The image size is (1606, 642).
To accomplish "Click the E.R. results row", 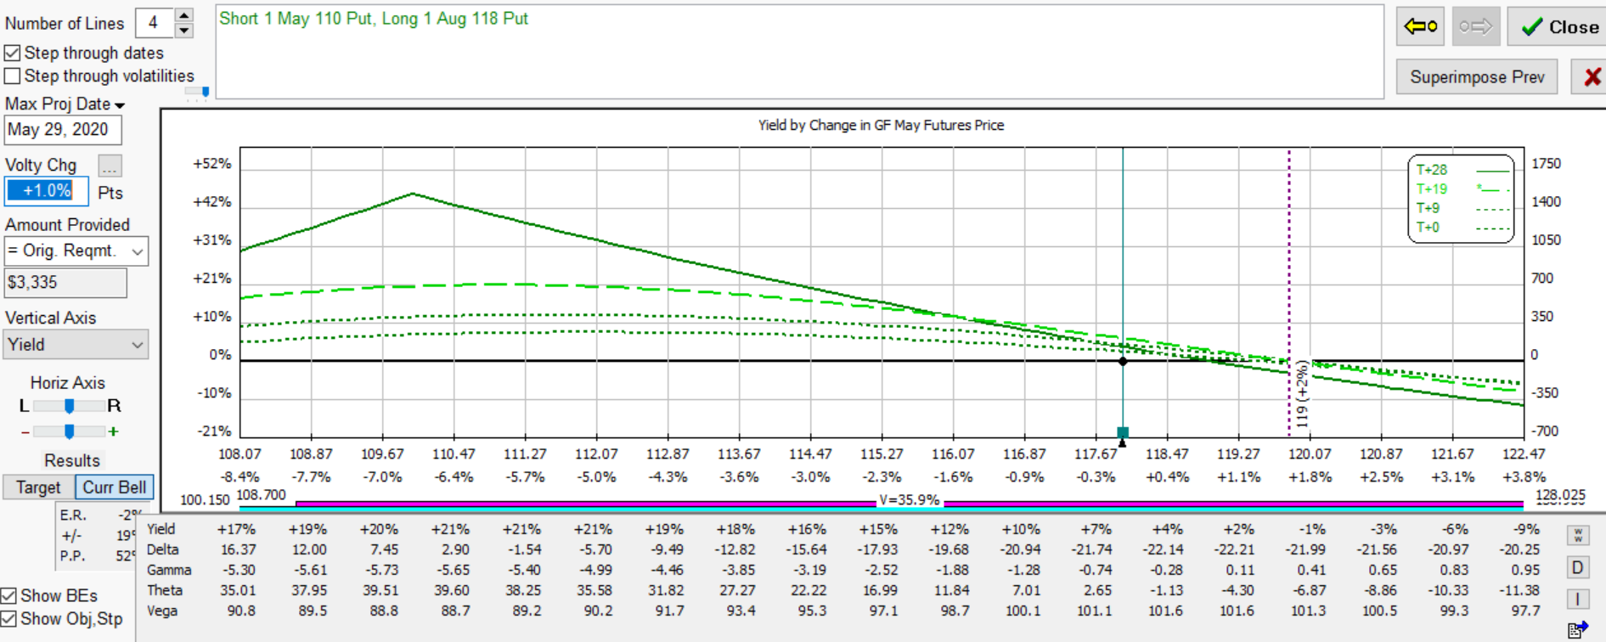I will pyautogui.click(x=99, y=515).
